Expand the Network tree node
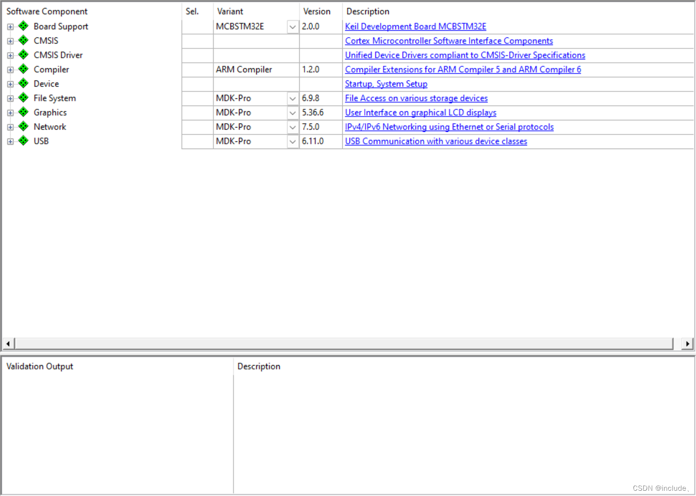This screenshot has height=496, width=696. pyautogui.click(x=10, y=127)
